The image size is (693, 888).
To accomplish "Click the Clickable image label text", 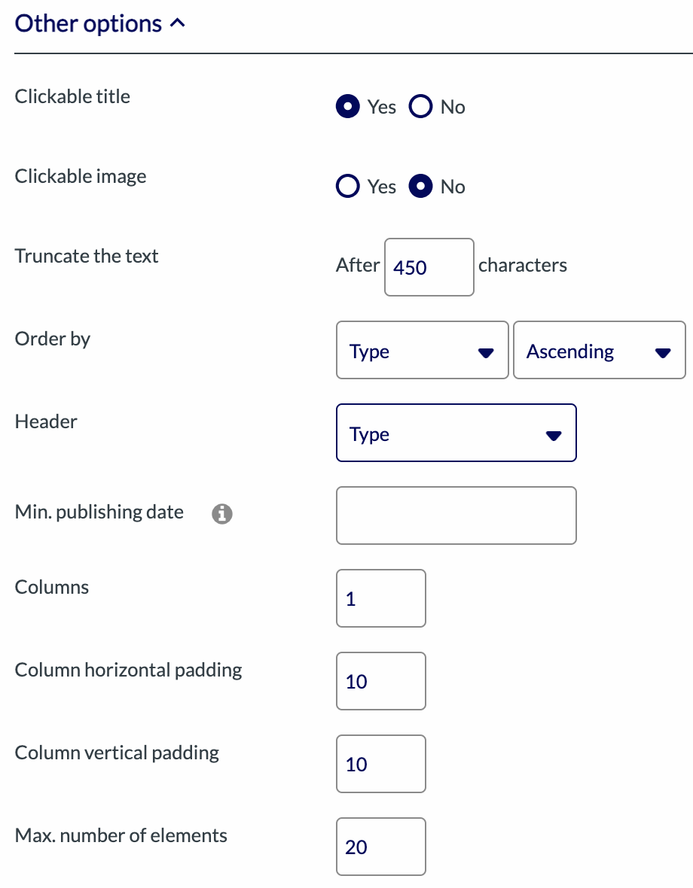I will (x=81, y=177).
